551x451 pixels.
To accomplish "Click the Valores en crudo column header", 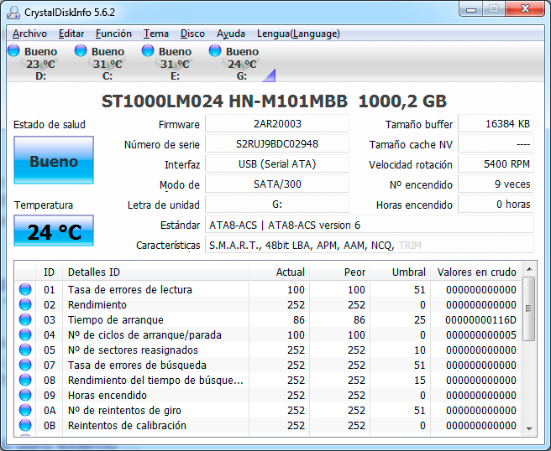I will [x=476, y=272].
